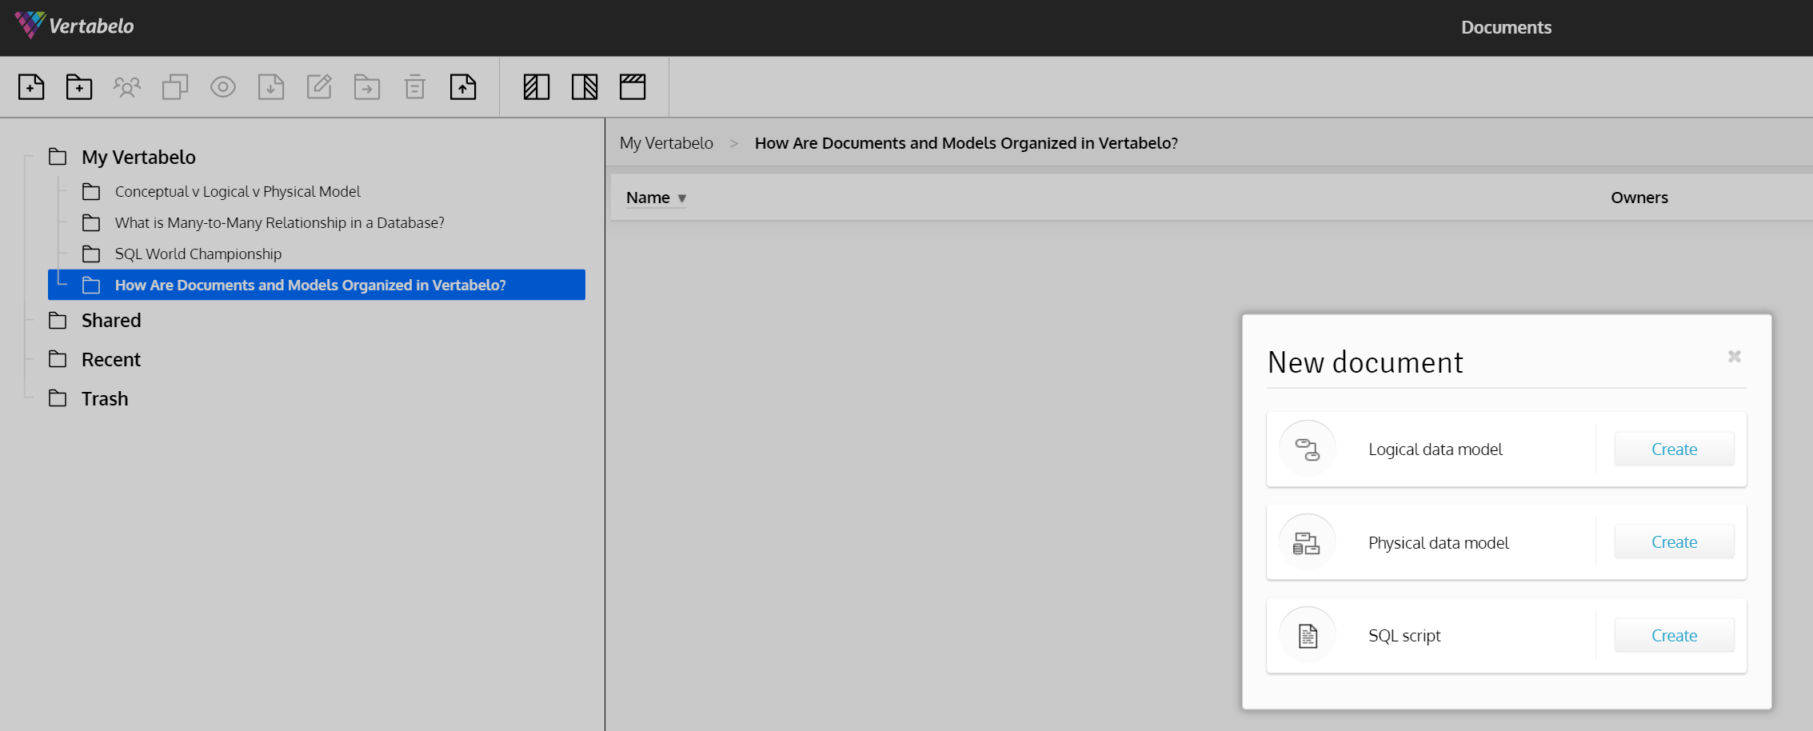This screenshot has width=1813, height=731.
Task: Click the New folder toolbar icon
Action: point(79,86)
